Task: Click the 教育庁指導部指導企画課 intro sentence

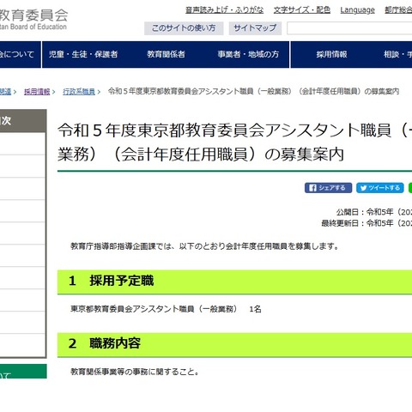Action: [205, 246]
